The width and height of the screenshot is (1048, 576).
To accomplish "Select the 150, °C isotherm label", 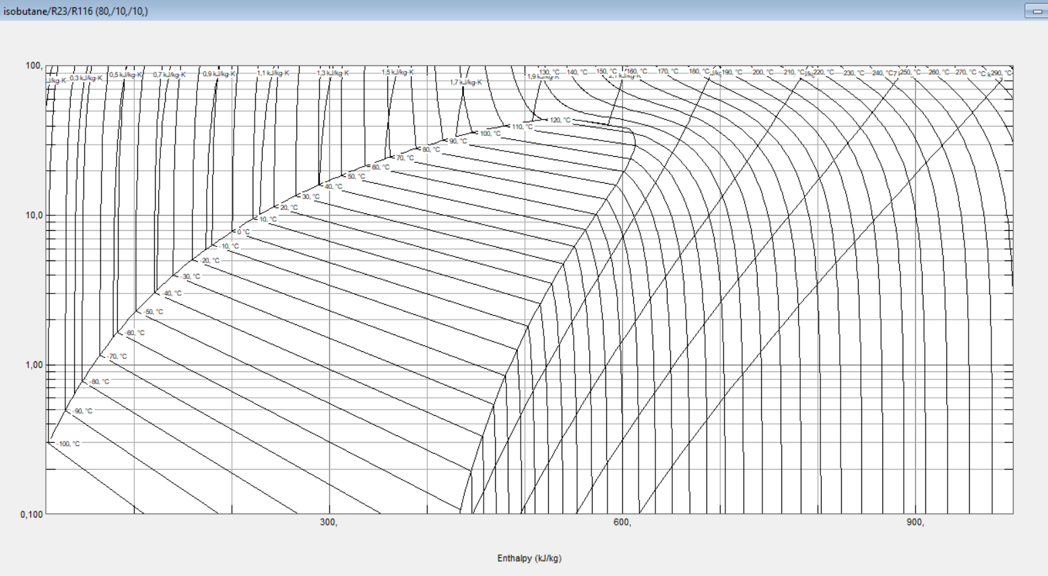I will (606, 71).
